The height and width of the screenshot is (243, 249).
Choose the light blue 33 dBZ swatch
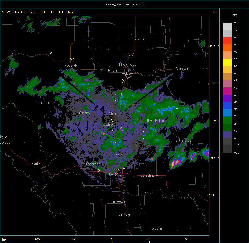click(x=227, y=113)
